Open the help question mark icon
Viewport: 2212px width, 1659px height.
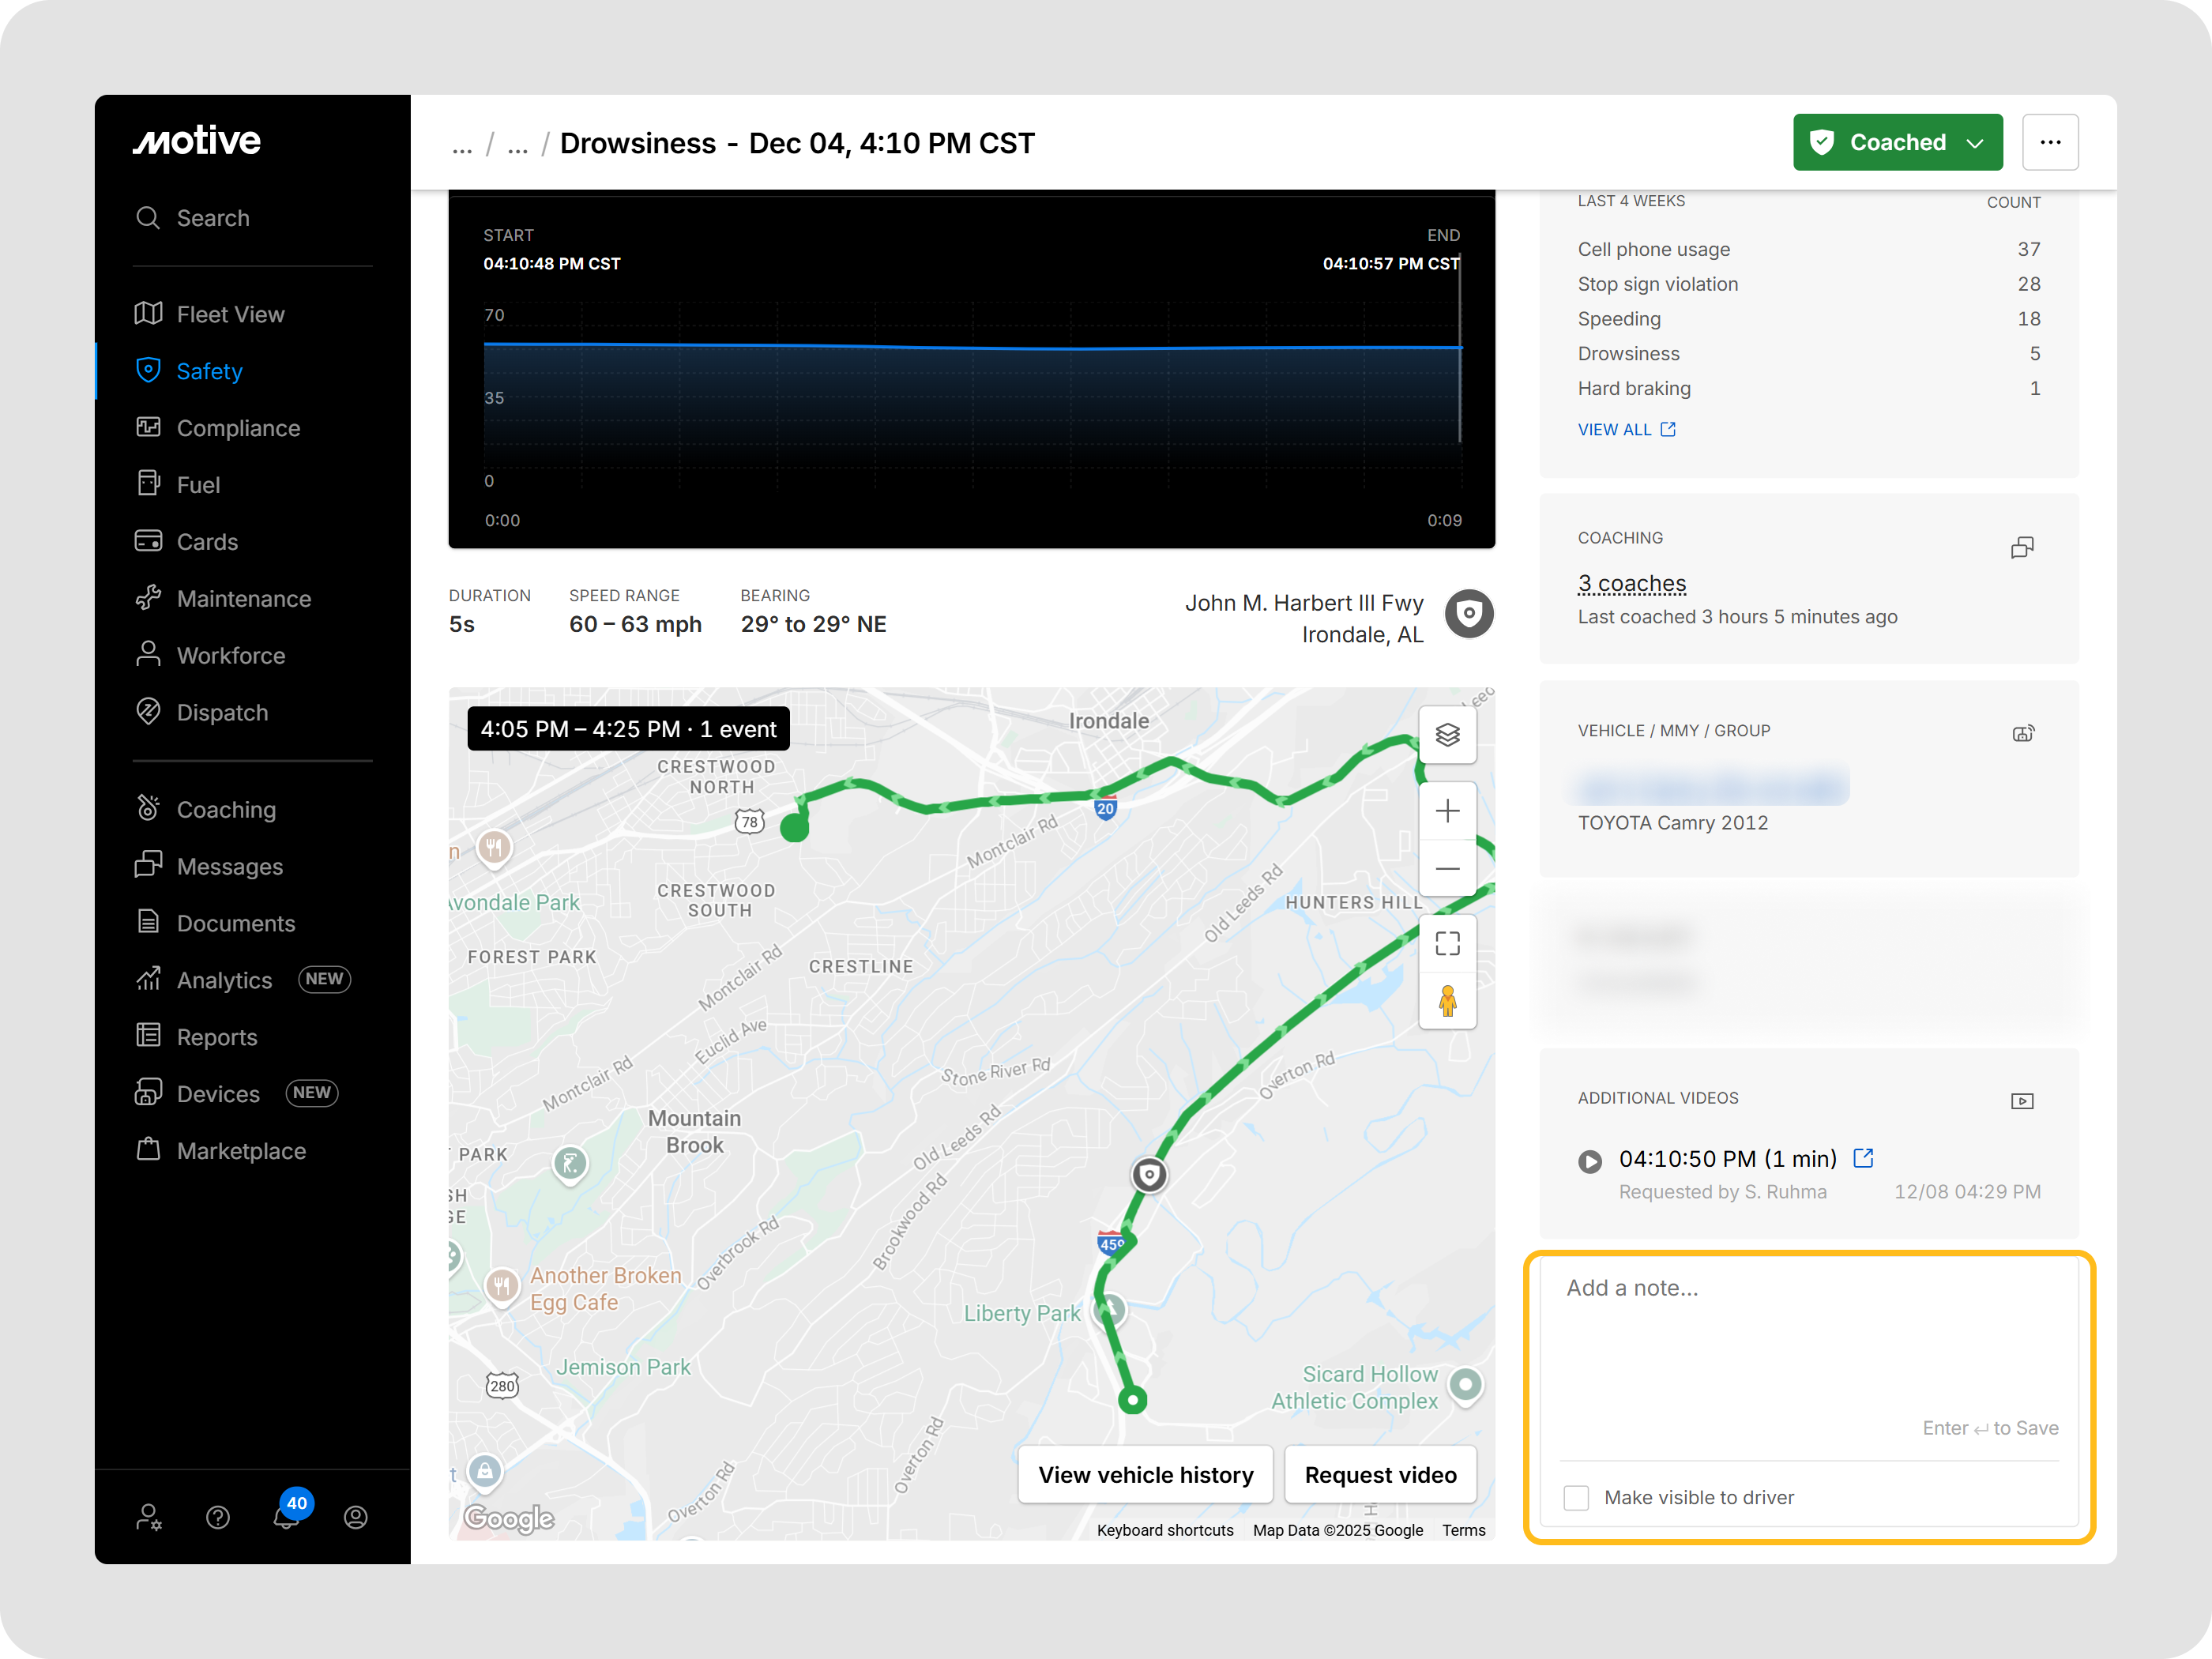click(218, 1517)
